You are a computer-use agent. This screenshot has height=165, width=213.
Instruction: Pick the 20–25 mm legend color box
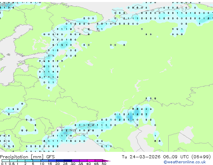pos(60,161)
